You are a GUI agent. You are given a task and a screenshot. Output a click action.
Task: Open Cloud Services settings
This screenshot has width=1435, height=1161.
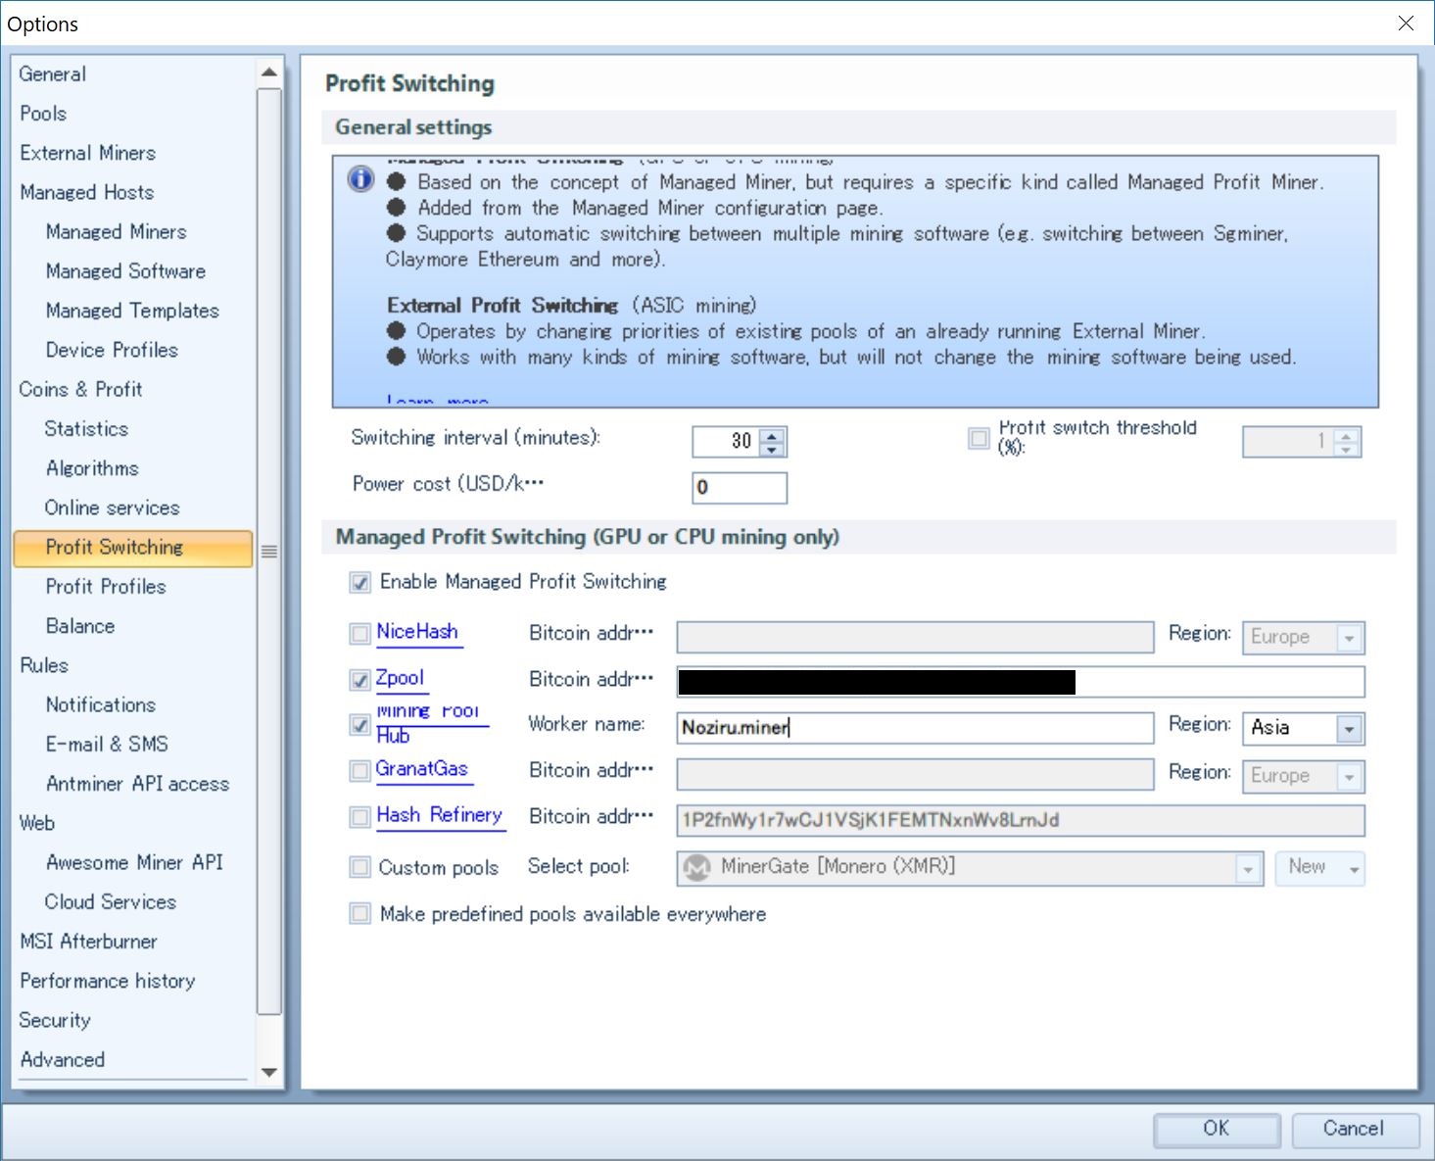(111, 901)
